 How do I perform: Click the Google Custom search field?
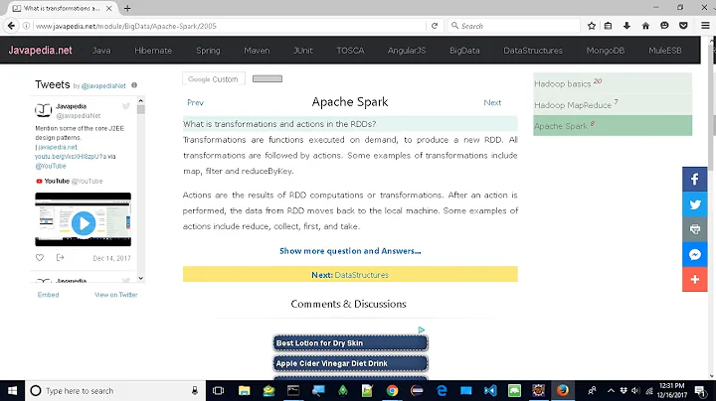click(214, 78)
